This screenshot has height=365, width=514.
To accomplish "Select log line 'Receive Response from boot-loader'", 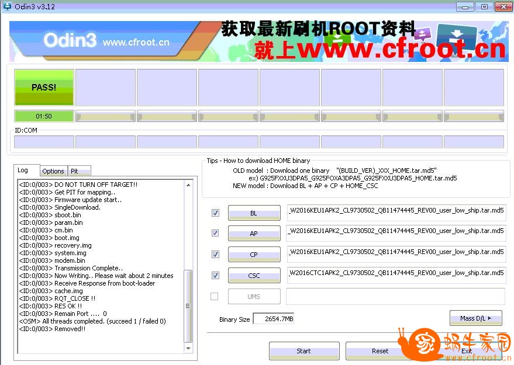I will pyautogui.click(x=87, y=283).
